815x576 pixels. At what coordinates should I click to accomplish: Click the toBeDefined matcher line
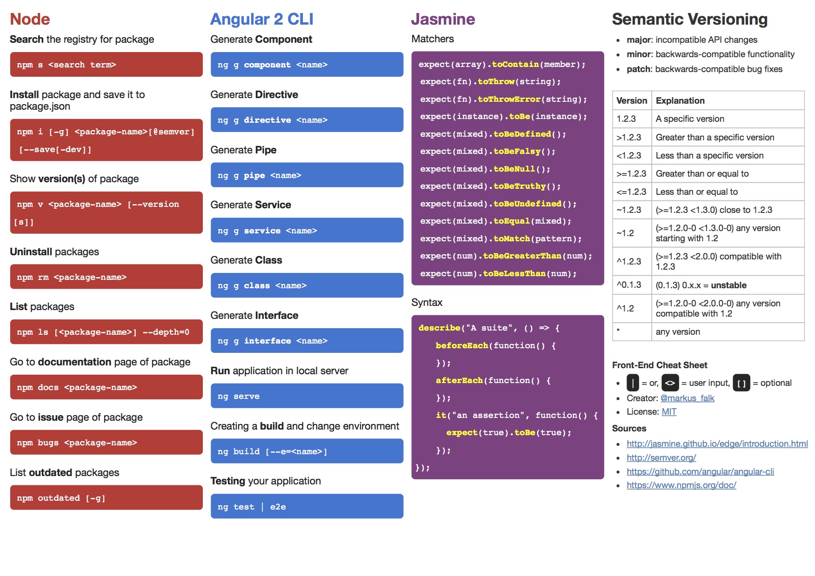pyautogui.click(x=493, y=134)
